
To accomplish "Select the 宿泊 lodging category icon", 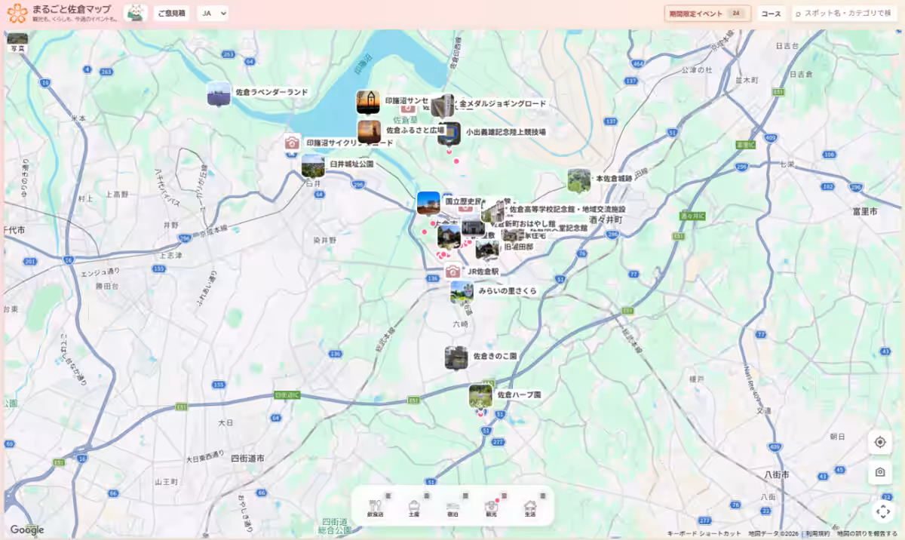I will coord(452,508).
